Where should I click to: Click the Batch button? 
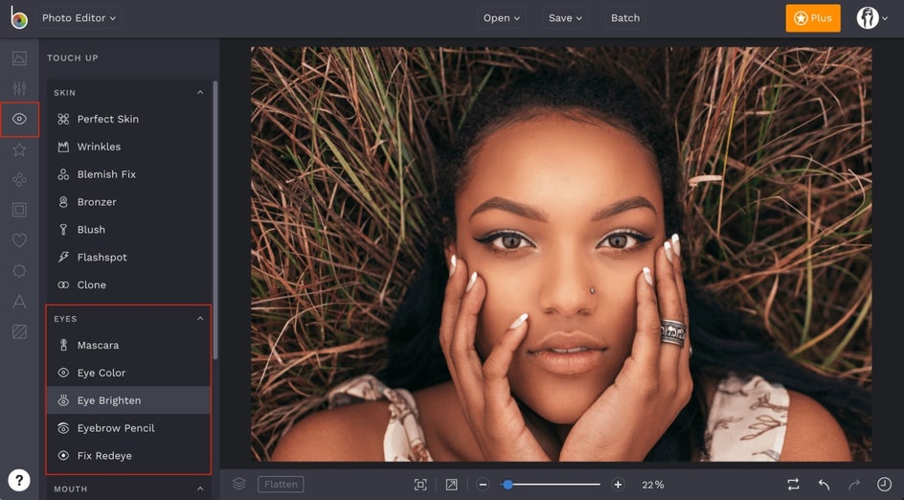625,18
